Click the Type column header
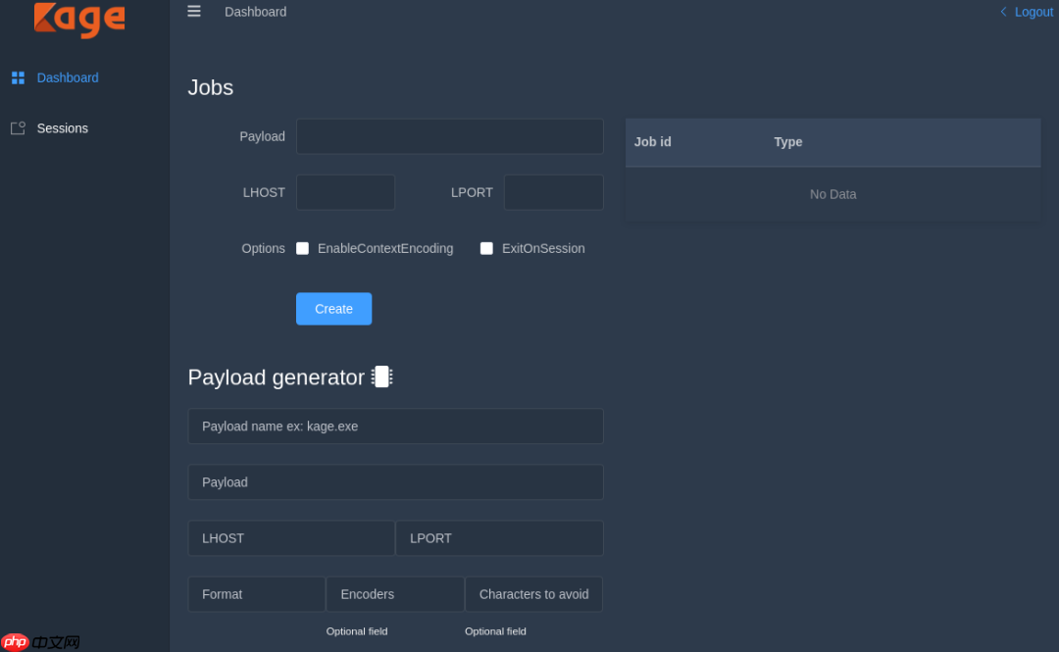Viewport: 1059px width, 652px height. click(788, 142)
